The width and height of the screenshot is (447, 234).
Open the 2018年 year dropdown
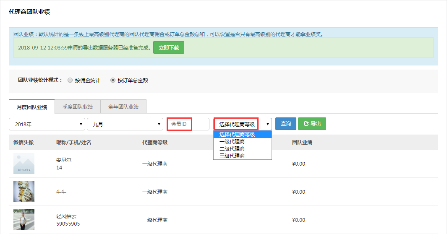coord(47,124)
